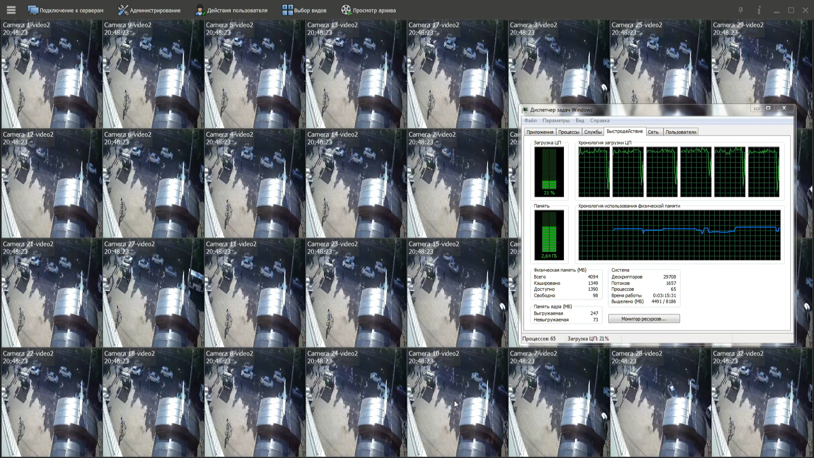The image size is (814, 458).
Task: Click the Администрирование wrench icon
Action: click(123, 10)
